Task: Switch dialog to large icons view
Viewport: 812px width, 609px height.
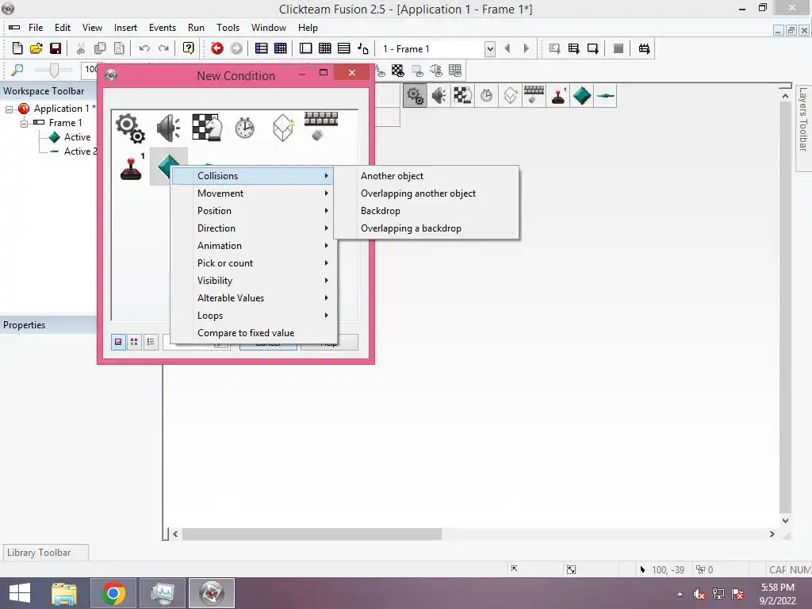Action: (118, 342)
